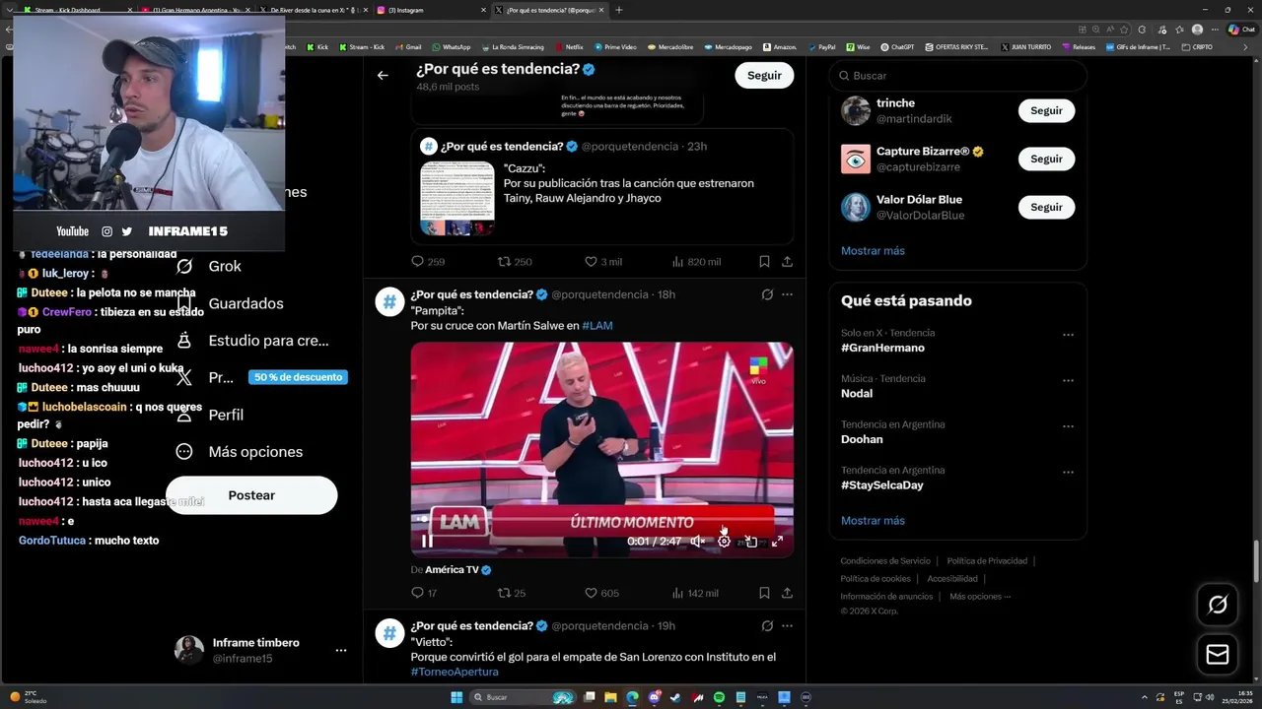View 142 mil analytics on Pampita post
Viewport: 1262px width, 709px height.
[x=695, y=593]
